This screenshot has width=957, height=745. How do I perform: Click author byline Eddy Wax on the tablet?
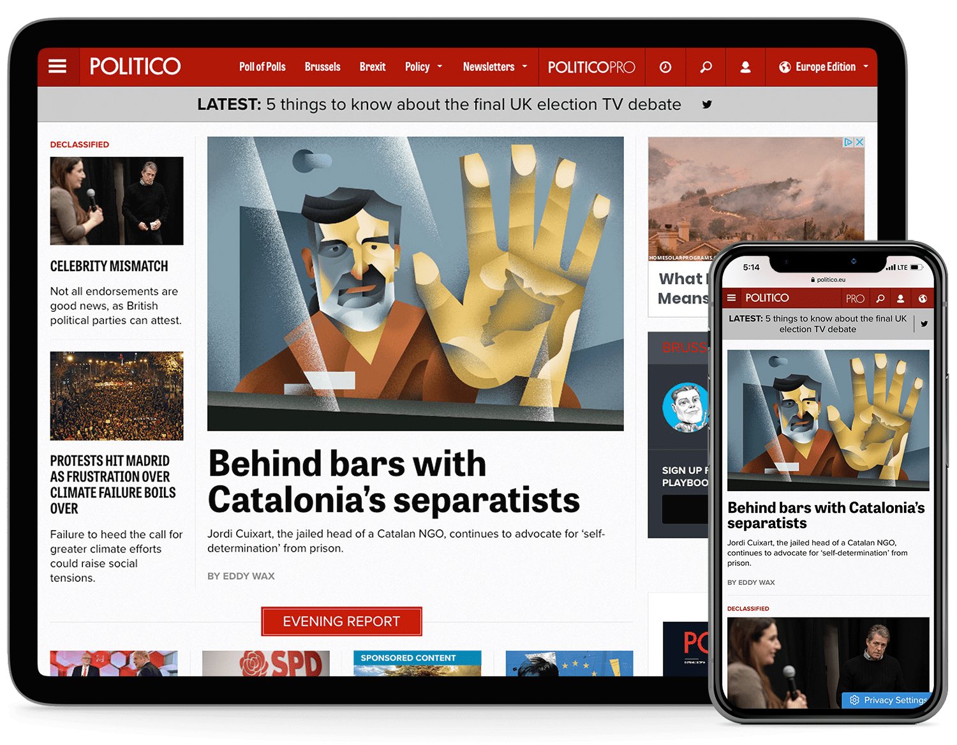click(241, 576)
